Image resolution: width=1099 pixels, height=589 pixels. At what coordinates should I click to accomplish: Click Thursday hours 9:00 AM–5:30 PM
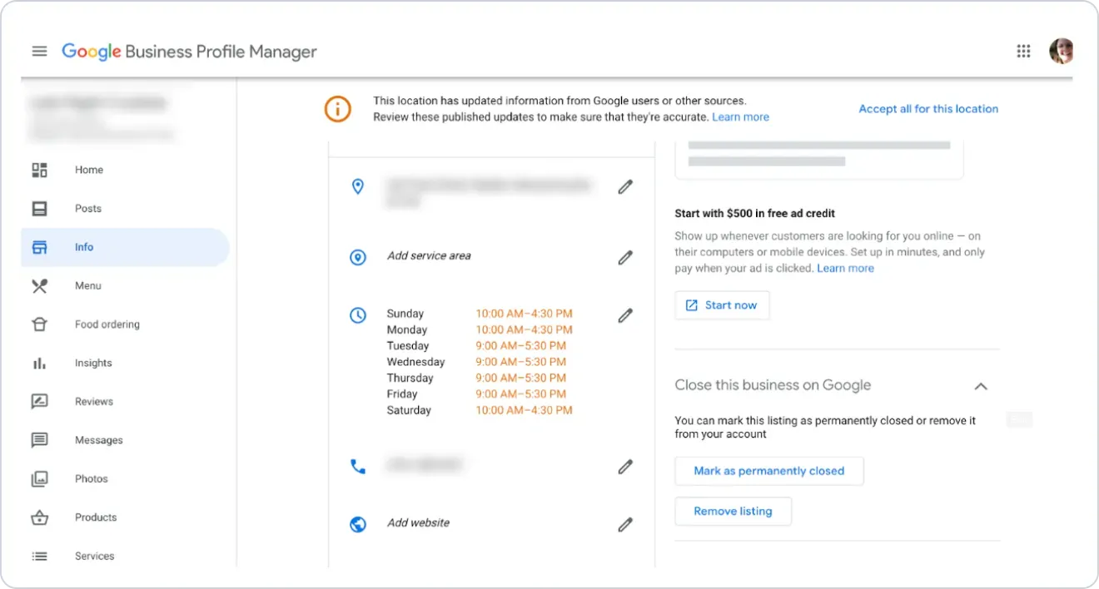[x=520, y=379]
